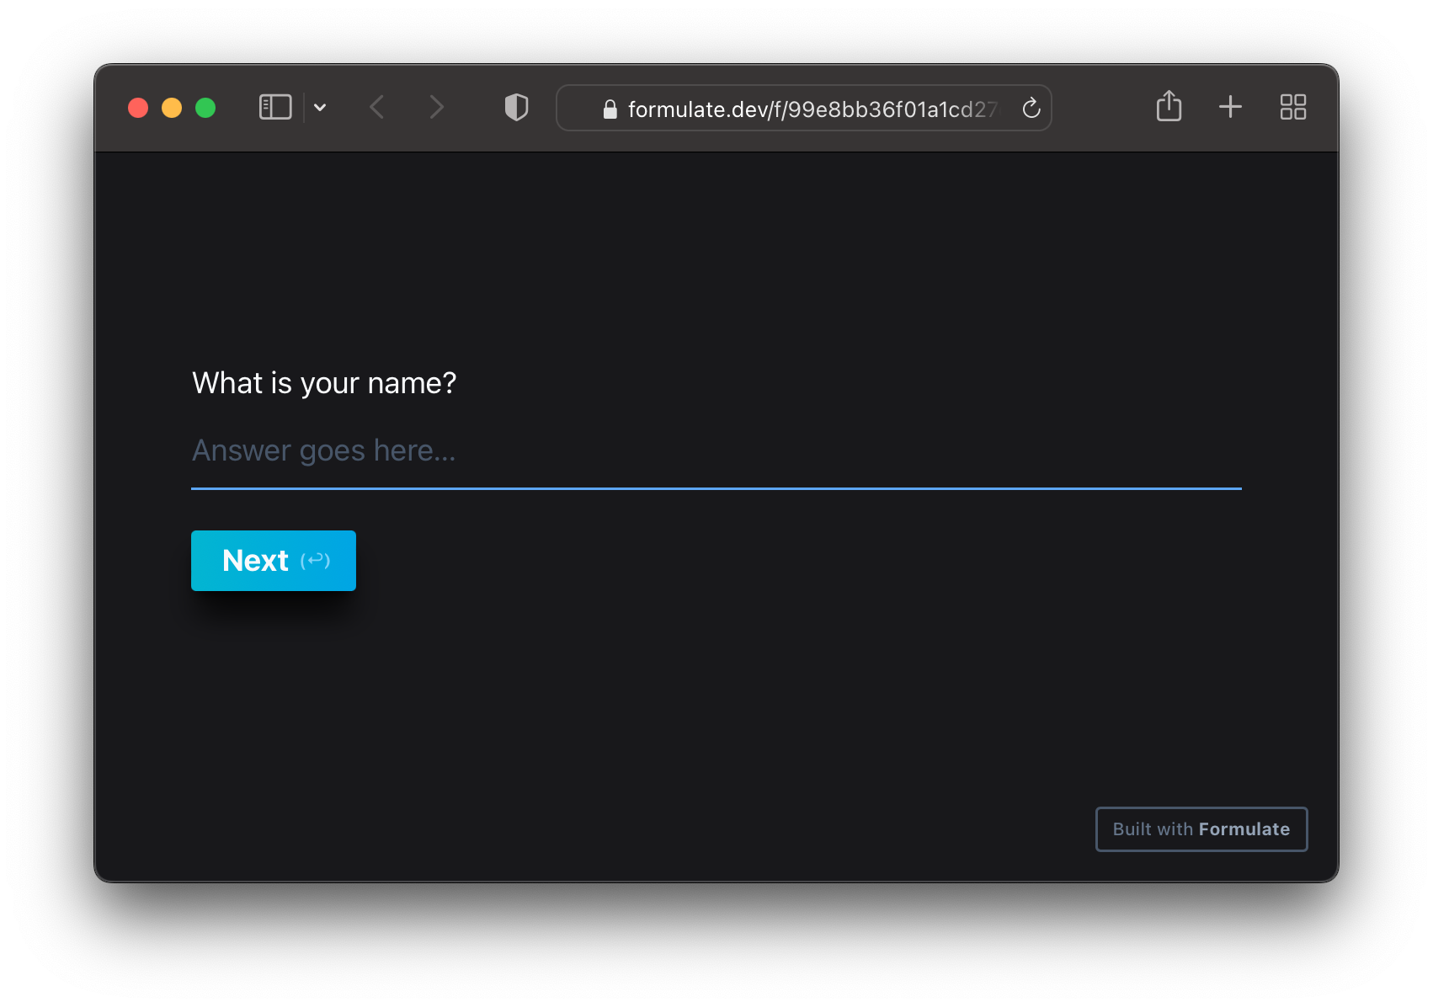The image size is (1433, 1007).
Task: Open the Share menu
Action: pyautogui.click(x=1169, y=107)
